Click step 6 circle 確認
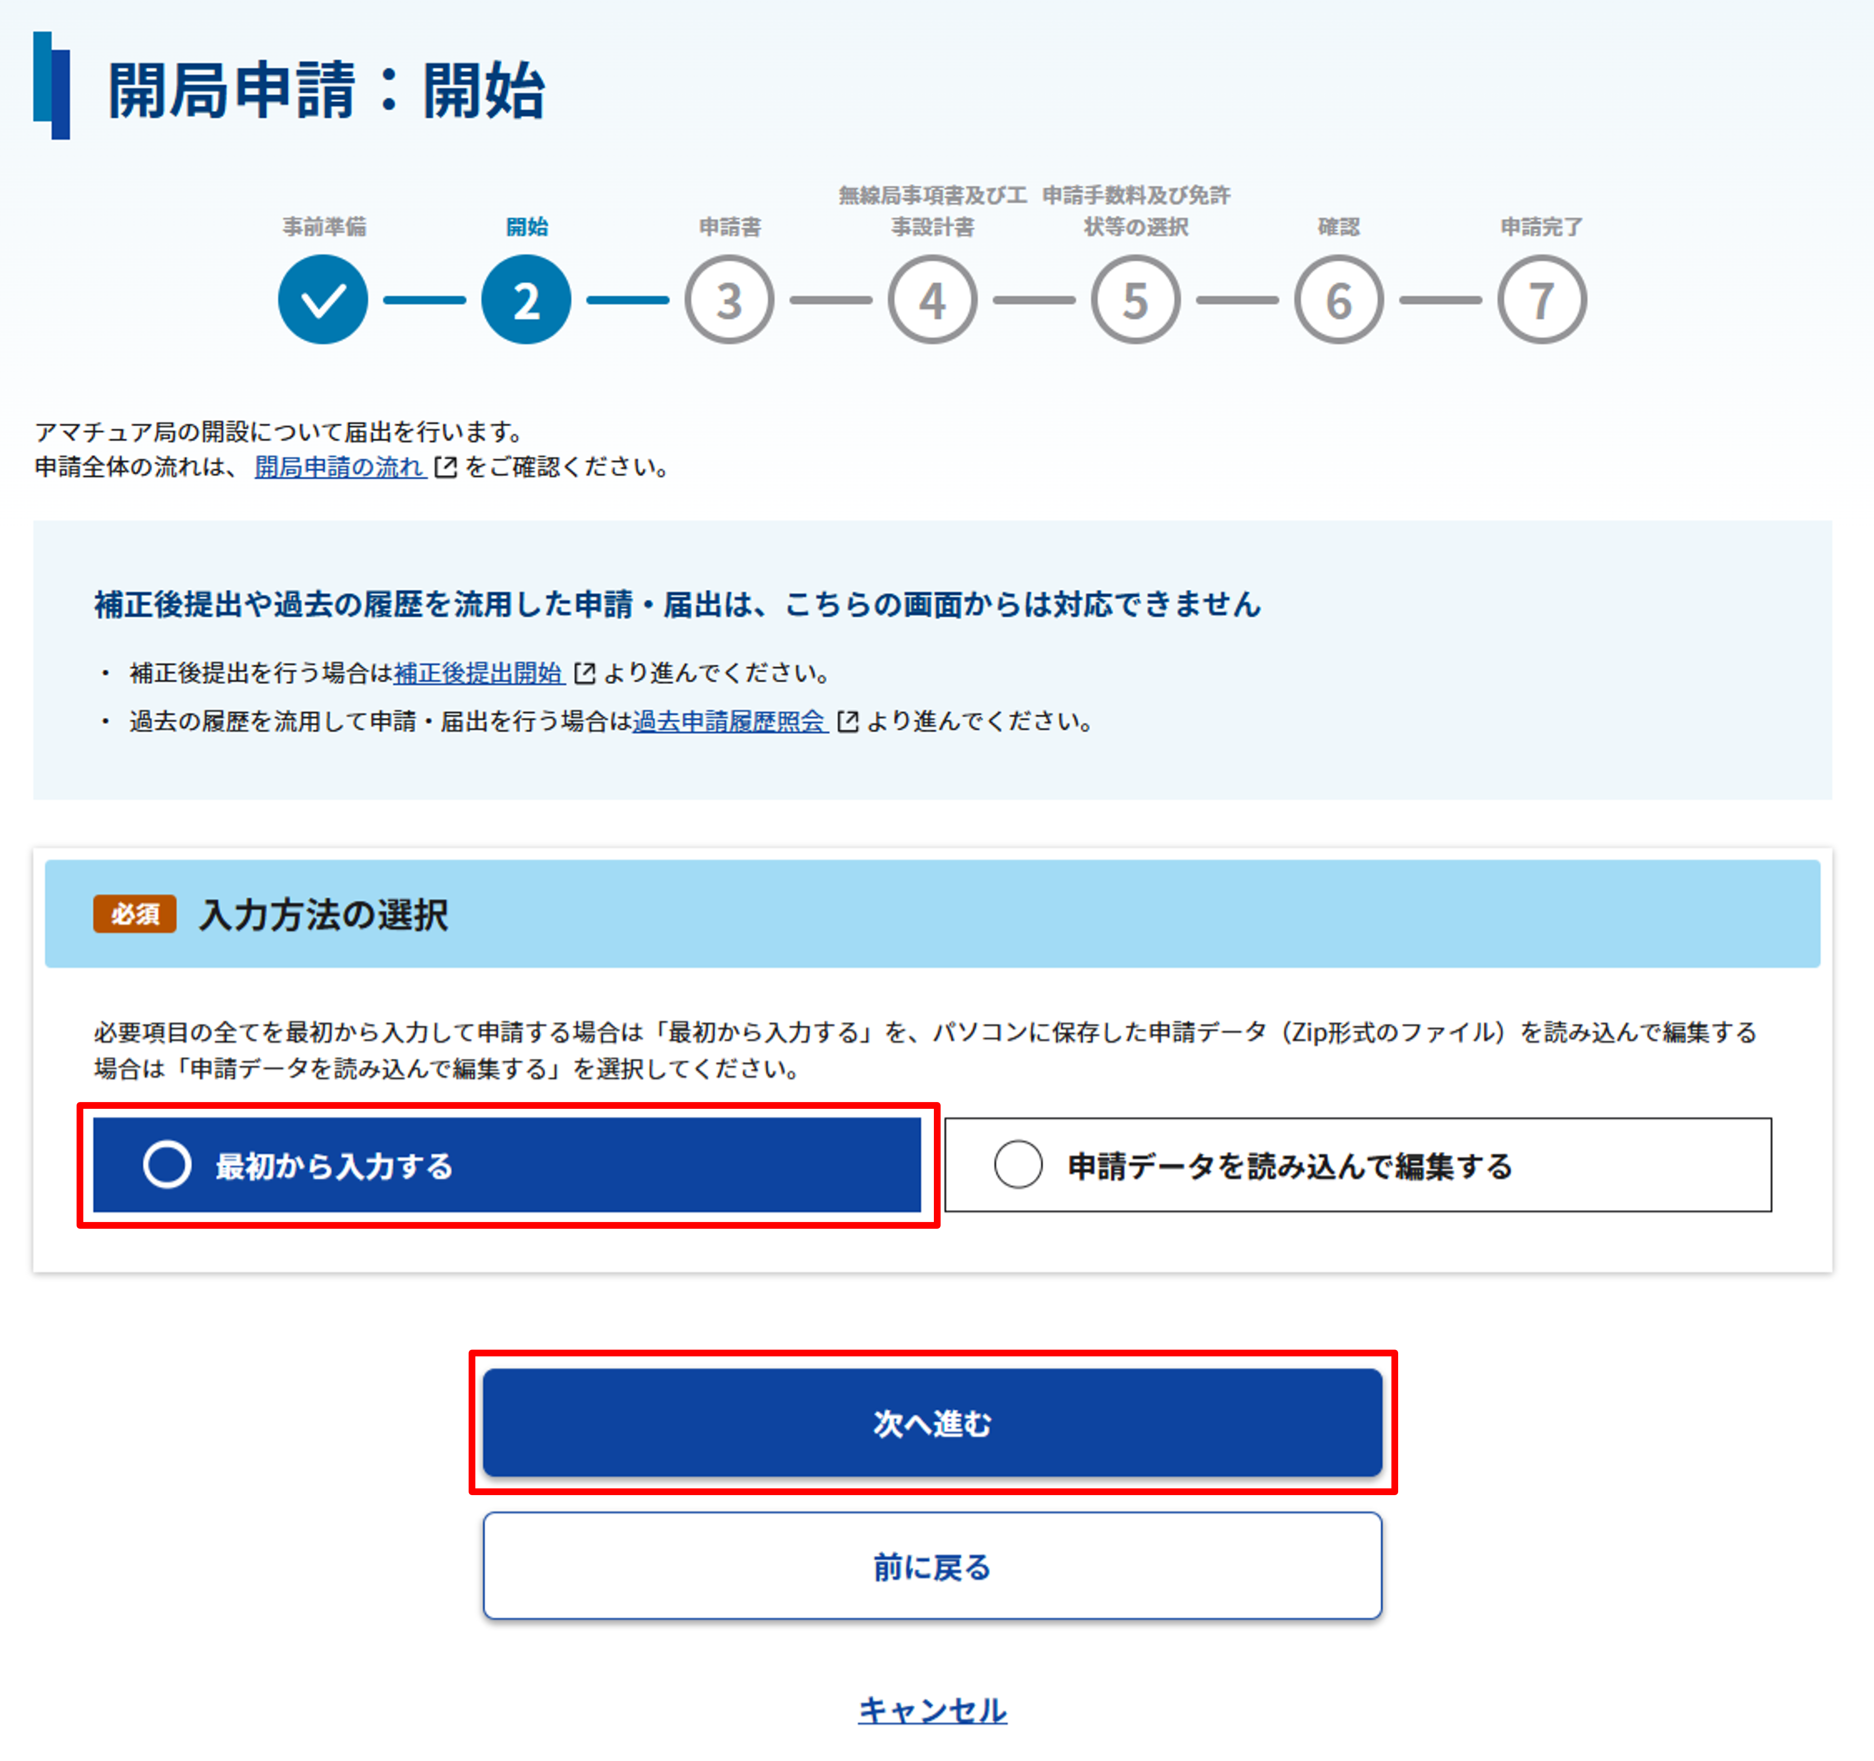 coord(1338,300)
